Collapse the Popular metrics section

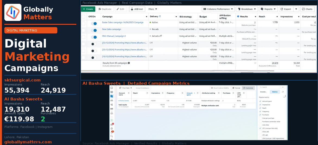pyautogui.click(x=284, y=97)
